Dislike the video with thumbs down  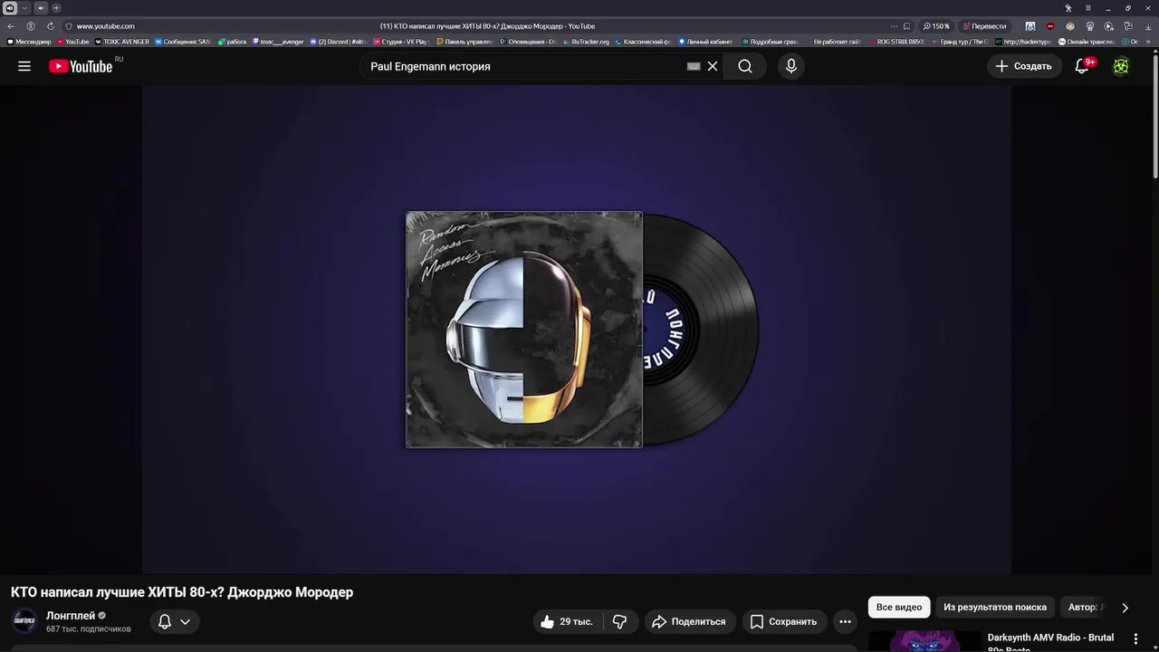point(620,622)
